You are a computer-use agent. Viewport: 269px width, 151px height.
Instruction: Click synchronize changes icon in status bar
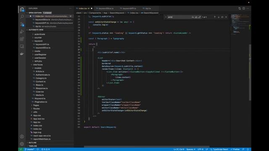click(x=38, y=149)
